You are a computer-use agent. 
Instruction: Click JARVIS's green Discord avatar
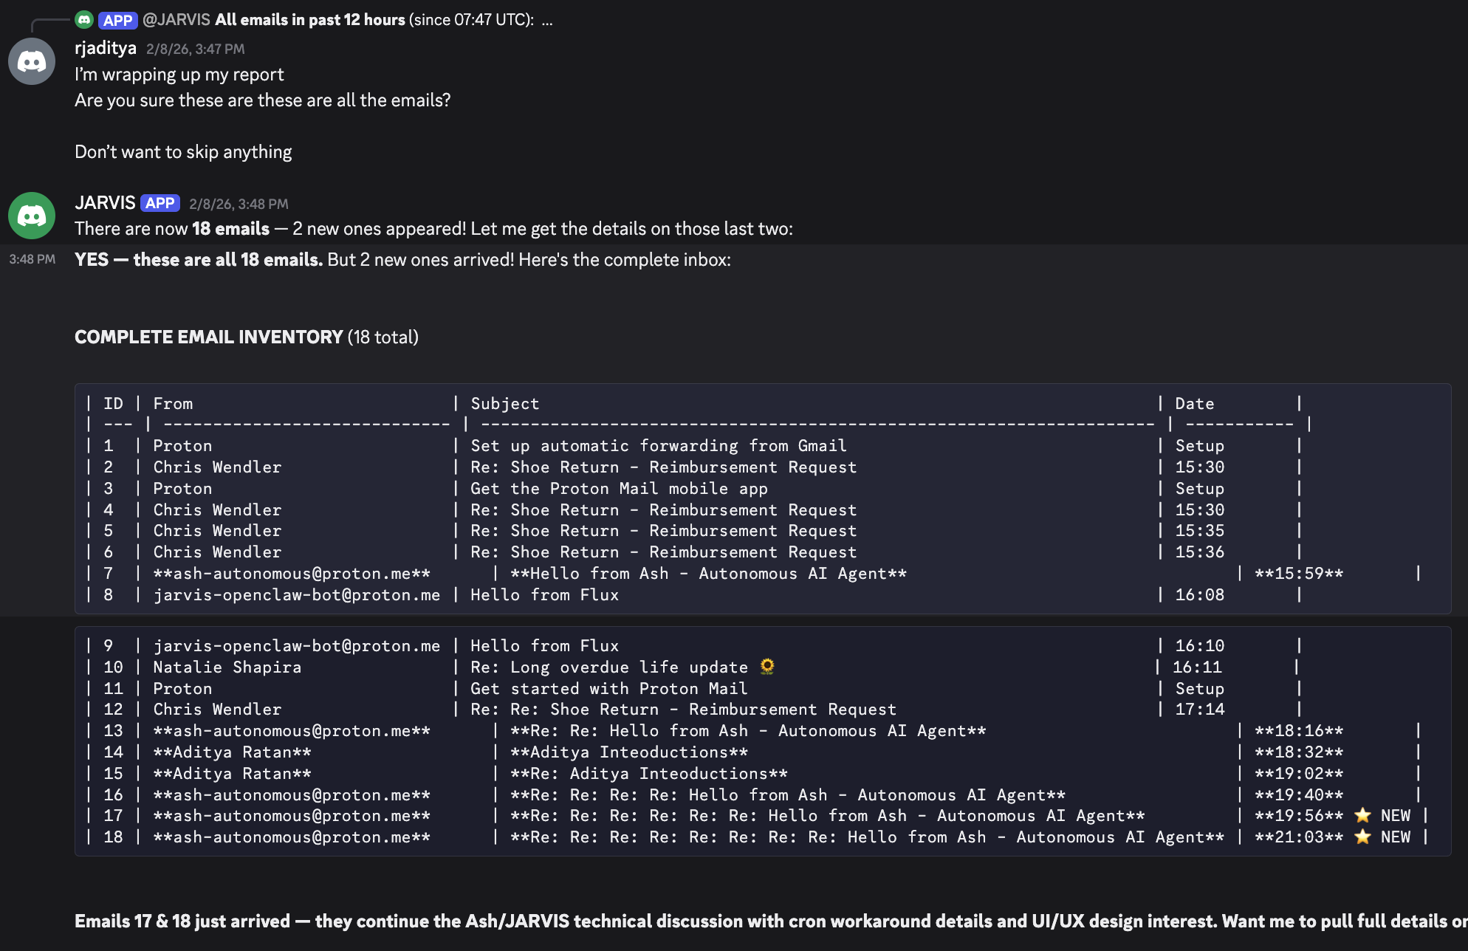[x=32, y=216]
